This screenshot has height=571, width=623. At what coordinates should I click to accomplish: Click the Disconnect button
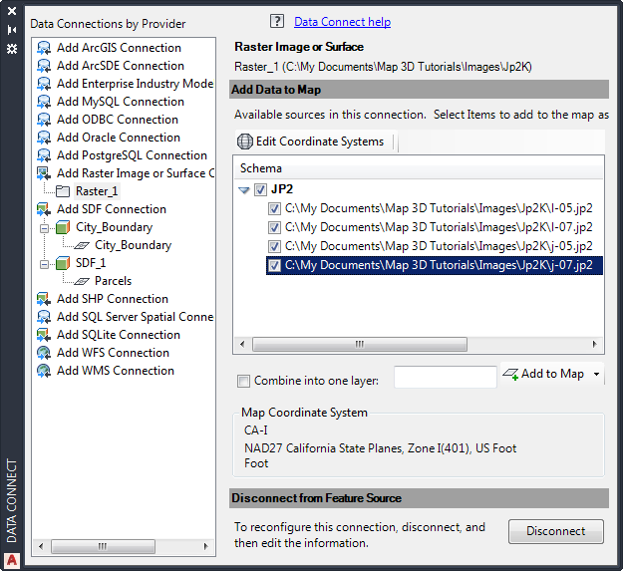click(556, 531)
